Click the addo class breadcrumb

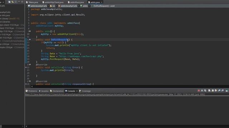pyautogui.click(x=84, y=6)
